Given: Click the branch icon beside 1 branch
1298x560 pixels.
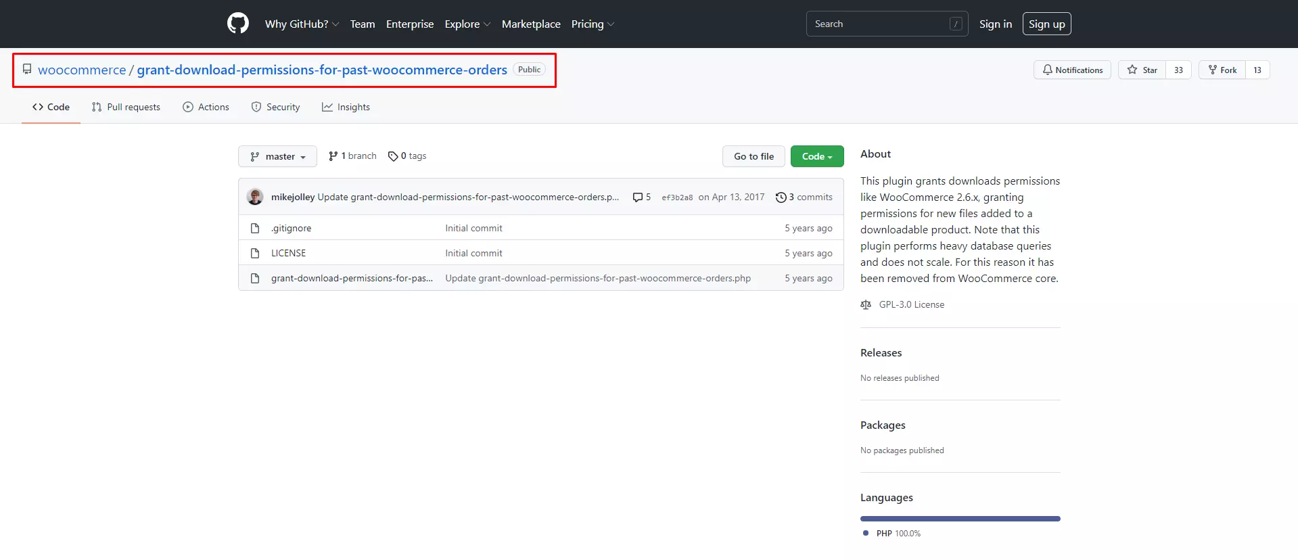Looking at the screenshot, I should click(x=333, y=156).
